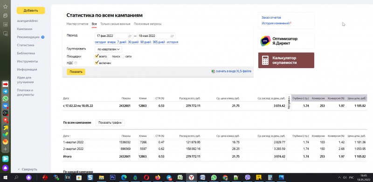Toggle the 'поиск' площадки checkbox

109,56
